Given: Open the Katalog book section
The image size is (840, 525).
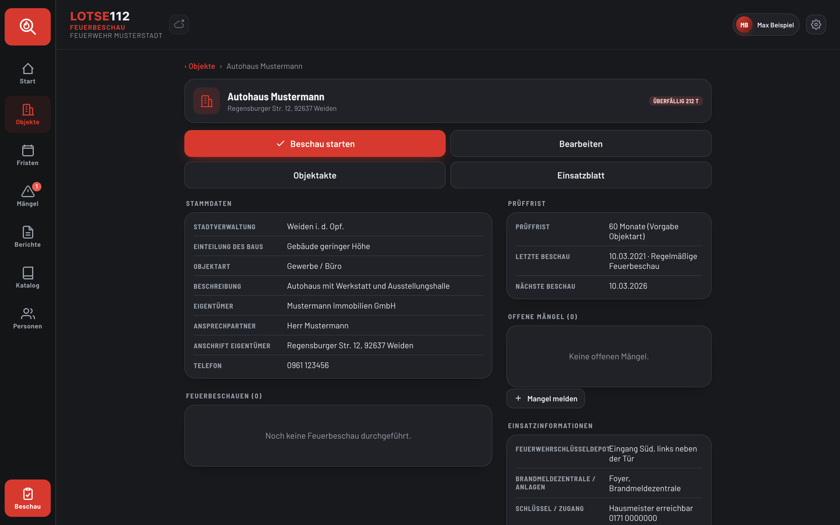Looking at the screenshot, I should point(28,277).
